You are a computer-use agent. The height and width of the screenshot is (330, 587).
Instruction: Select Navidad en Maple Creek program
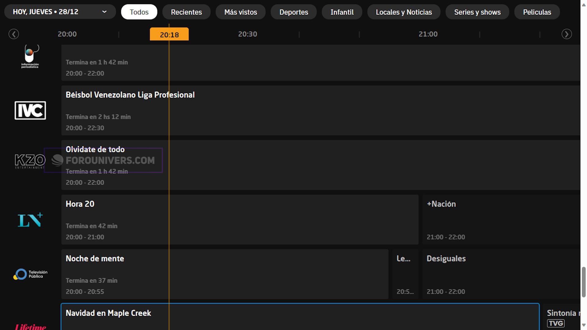(300, 317)
